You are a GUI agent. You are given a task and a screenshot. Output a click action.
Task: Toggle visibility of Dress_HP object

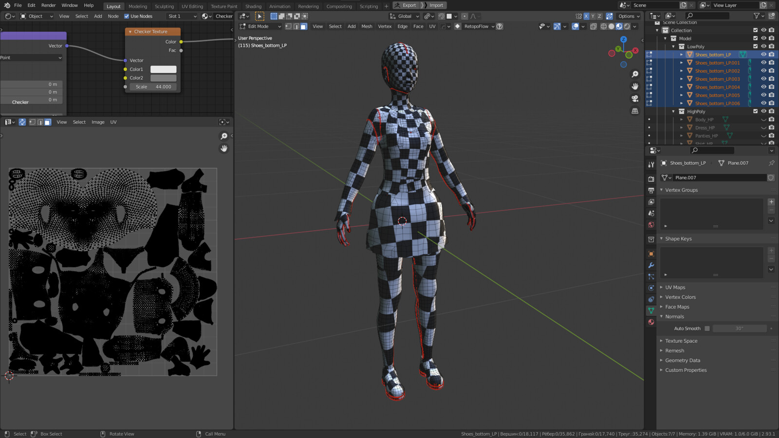point(763,128)
